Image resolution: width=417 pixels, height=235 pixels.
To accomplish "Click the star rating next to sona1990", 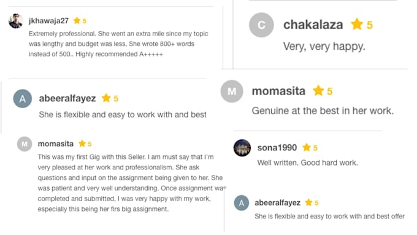I will [307, 147].
